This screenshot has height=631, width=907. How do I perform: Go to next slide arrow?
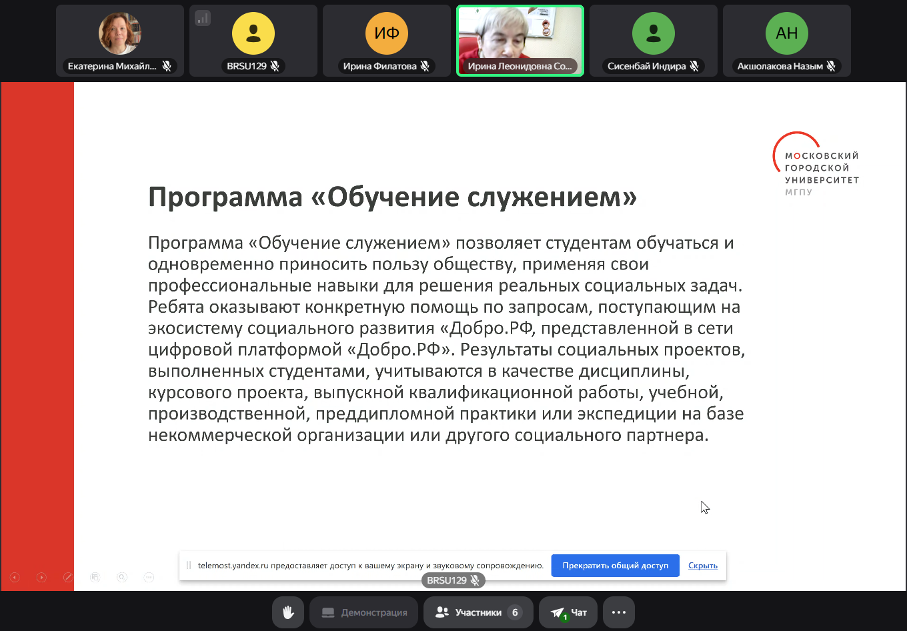pyautogui.click(x=41, y=578)
